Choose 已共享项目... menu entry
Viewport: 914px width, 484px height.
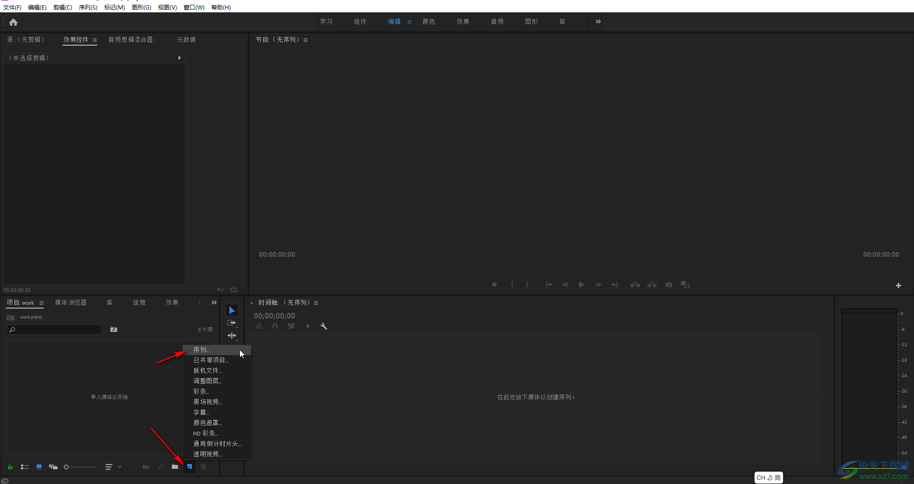[x=217, y=360]
